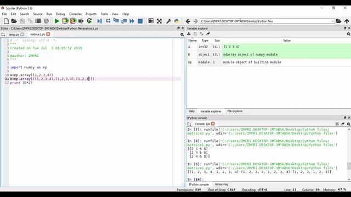Switch to the Help pane tab
The height and width of the screenshot is (197, 351).
point(191,111)
